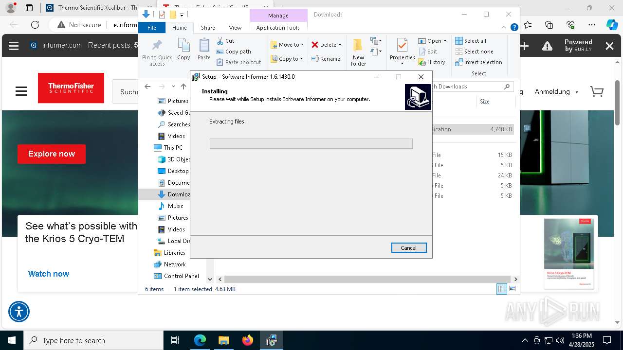Open file Properties in ribbon

[x=402, y=52]
